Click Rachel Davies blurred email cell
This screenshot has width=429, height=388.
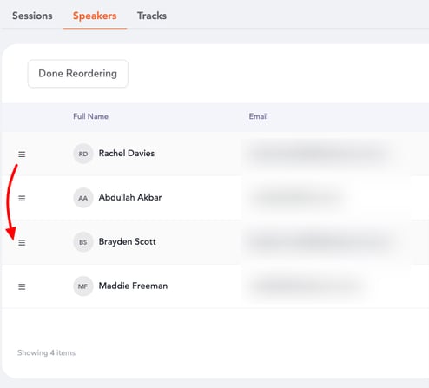319,154
